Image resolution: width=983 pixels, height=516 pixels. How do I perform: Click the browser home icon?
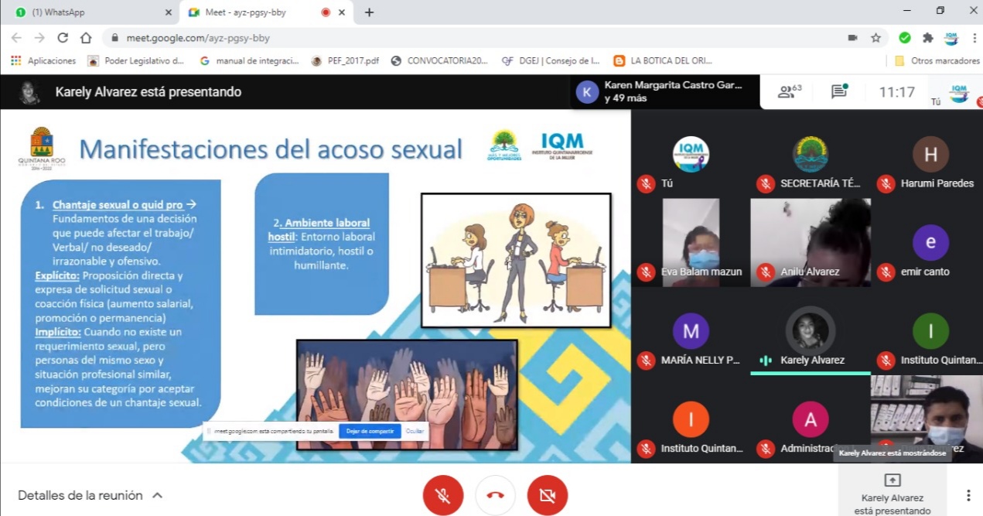click(x=86, y=37)
